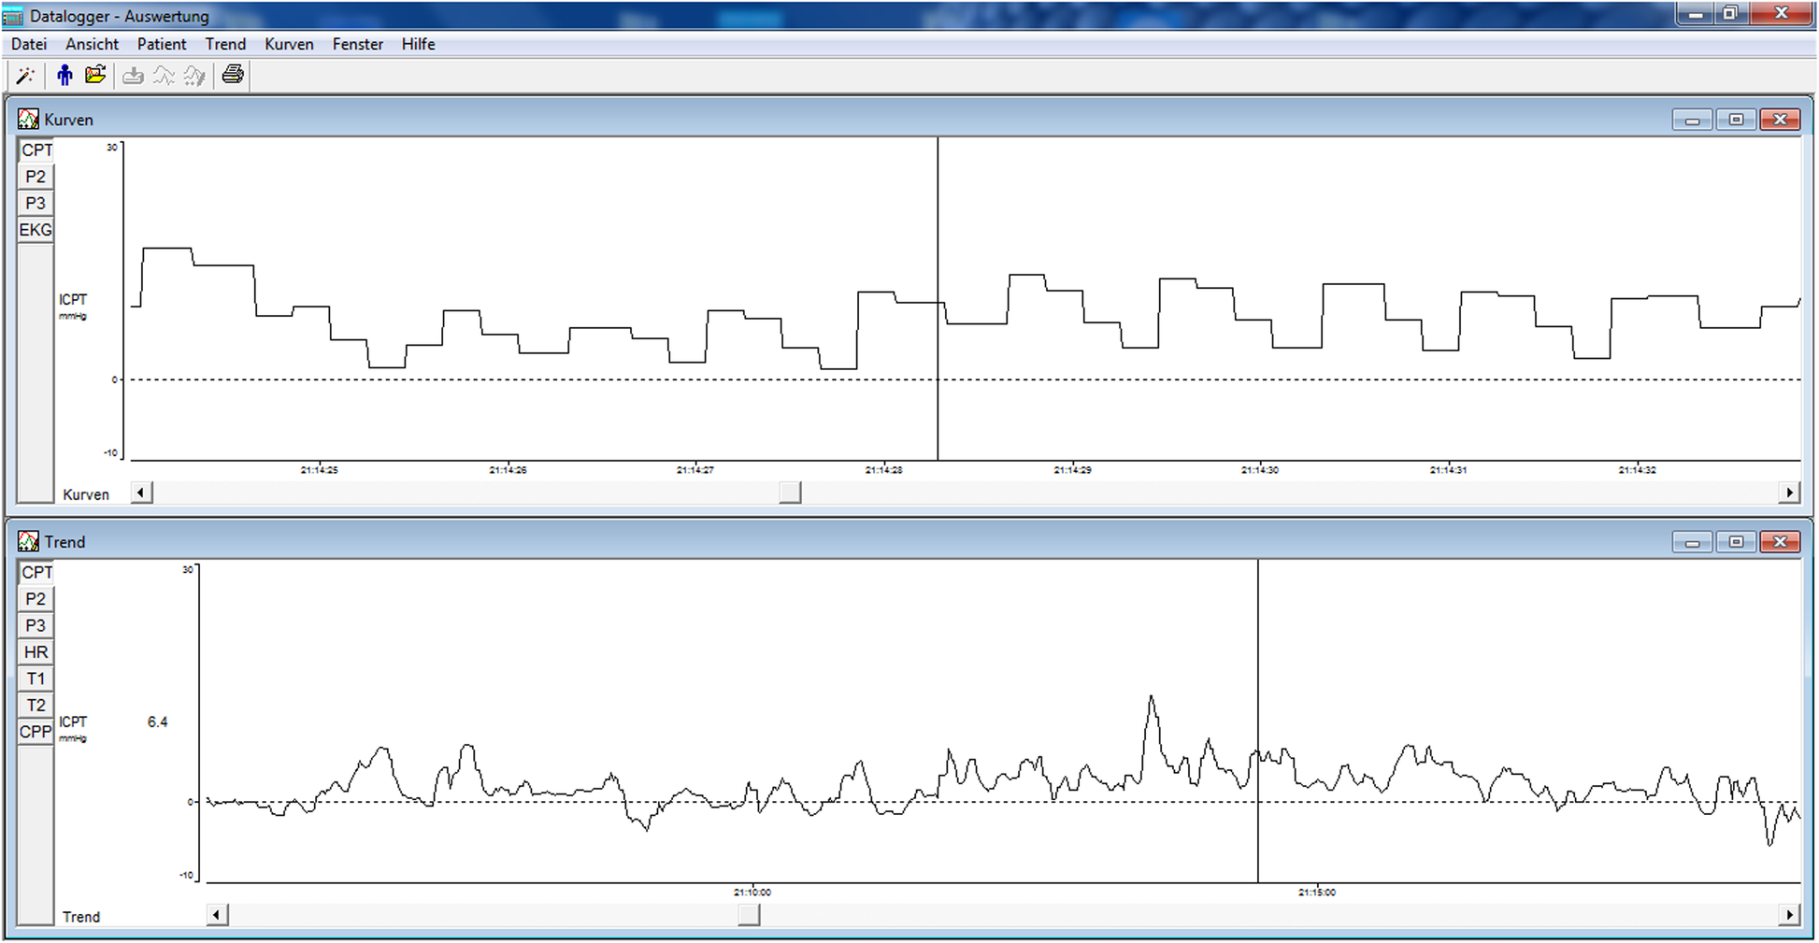Image resolution: width=1819 pixels, height=943 pixels.
Task: Click the Kurven scrollbar left arrow
Action: pyautogui.click(x=142, y=493)
